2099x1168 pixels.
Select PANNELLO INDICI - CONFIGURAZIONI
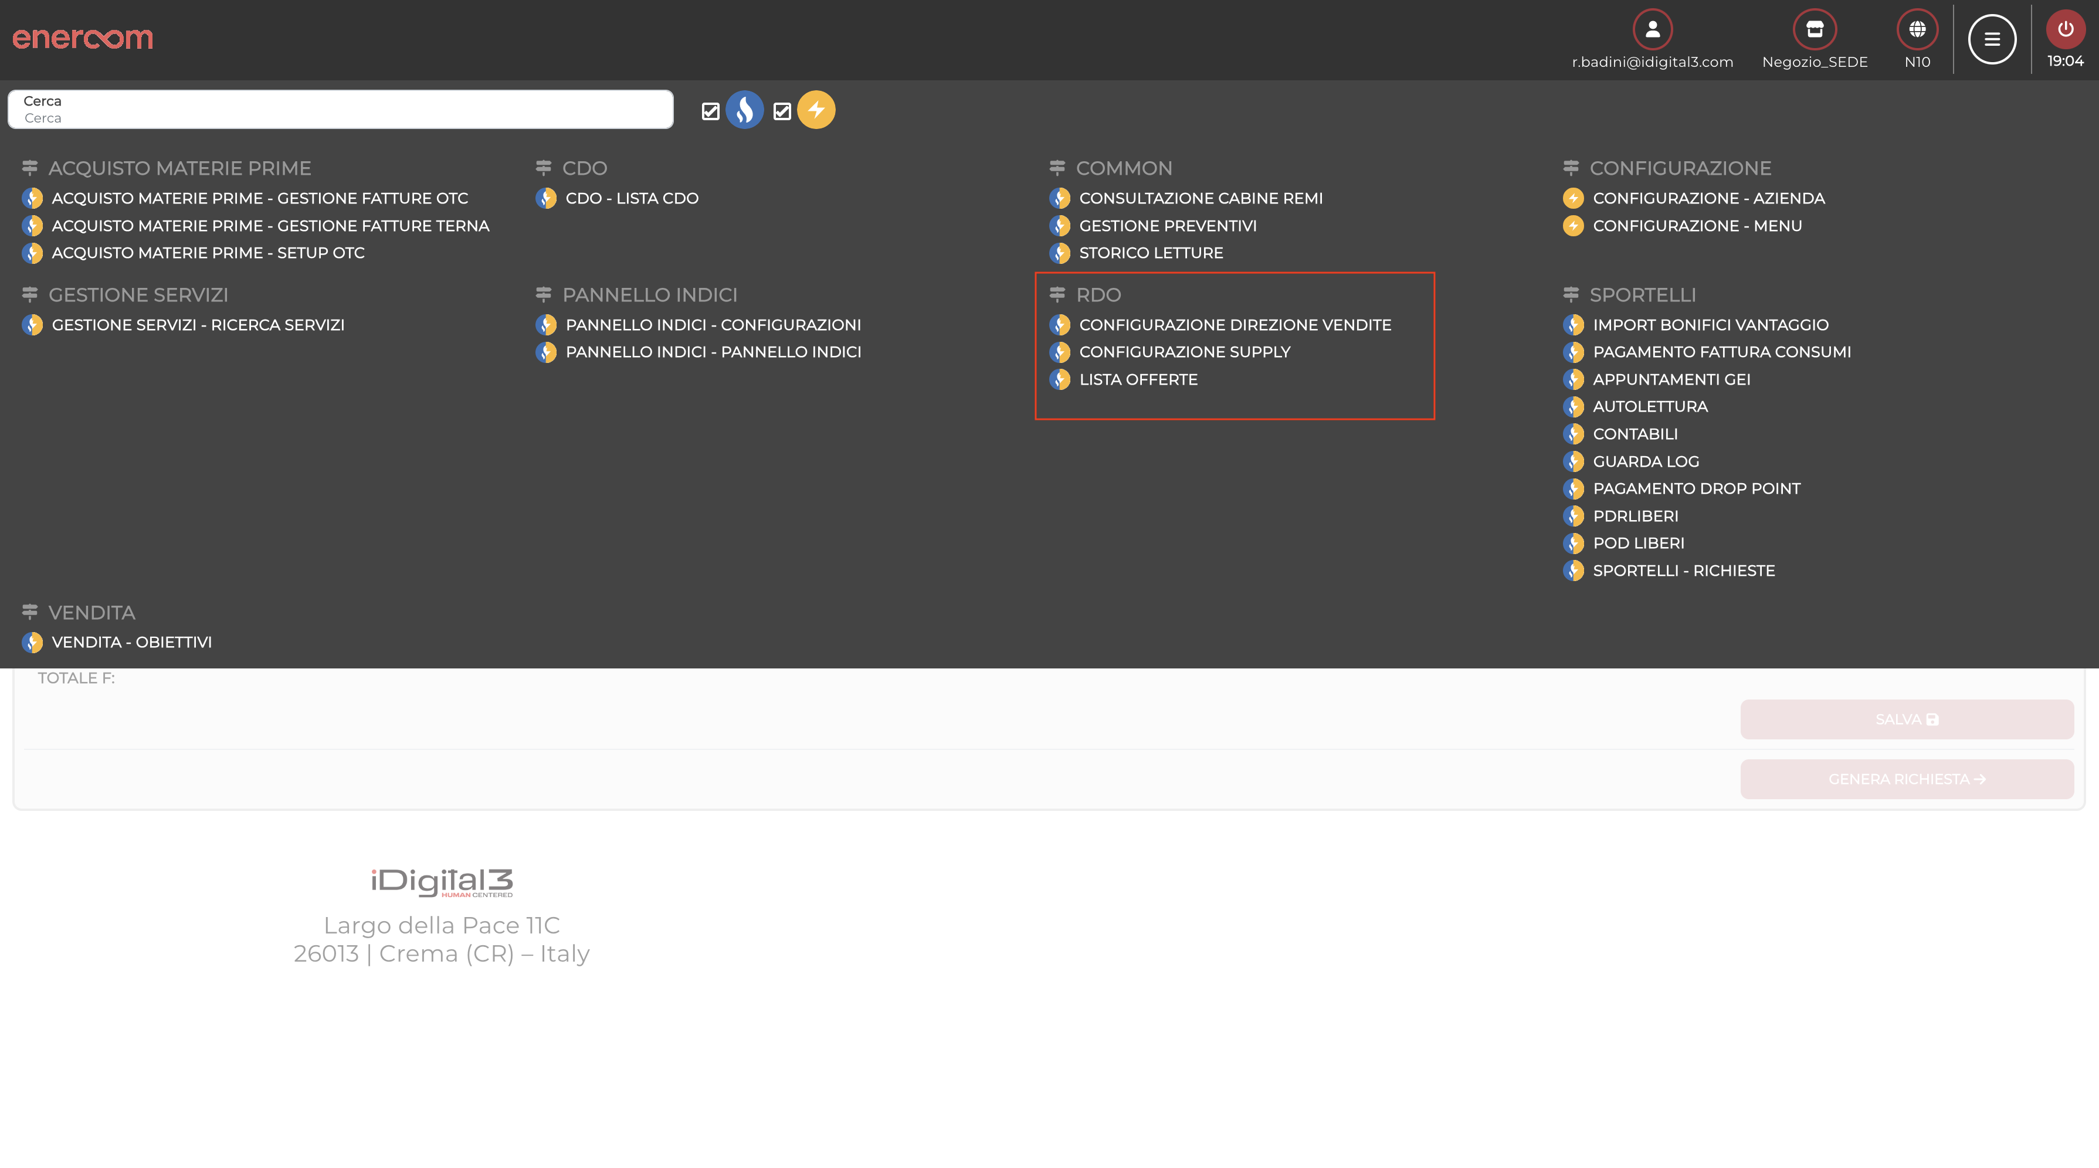click(x=712, y=325)
